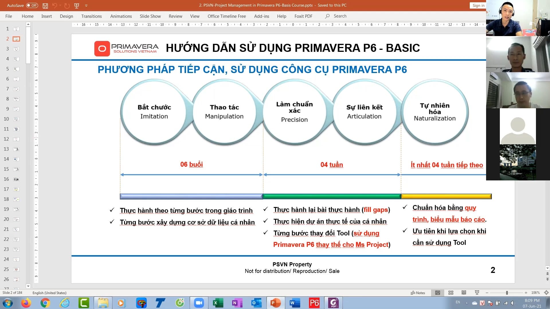Image resolution: width=550 pixels, height=309 pixels.
Task: Select slide 22 thumbnail
Action: [16, 239]
